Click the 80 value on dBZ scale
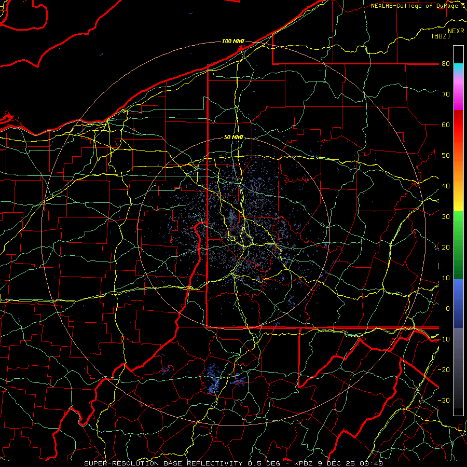This screenshot has height=467, width=467. point(446,63)
